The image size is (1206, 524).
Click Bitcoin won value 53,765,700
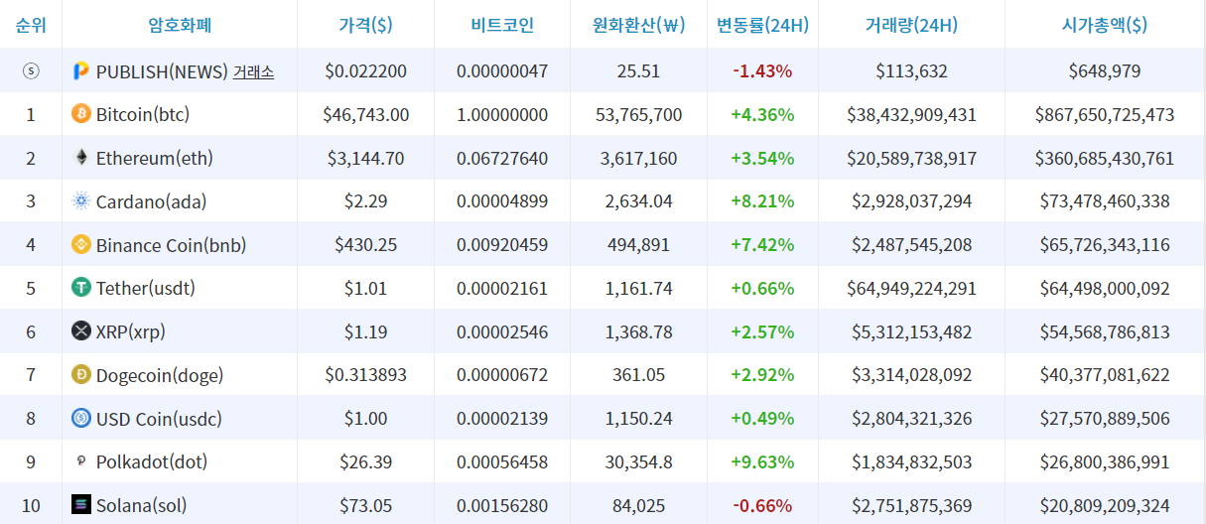[639, 114]
